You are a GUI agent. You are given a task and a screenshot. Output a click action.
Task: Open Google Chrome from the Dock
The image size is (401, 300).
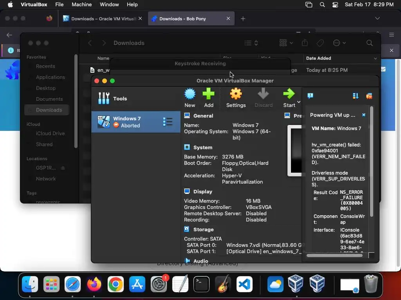116,284
